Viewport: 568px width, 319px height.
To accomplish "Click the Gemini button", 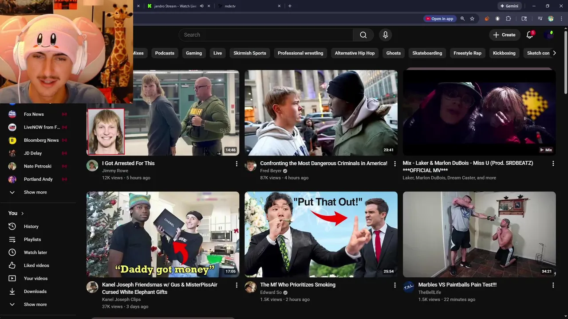I will pyautogui.click(x=509, y=6).
